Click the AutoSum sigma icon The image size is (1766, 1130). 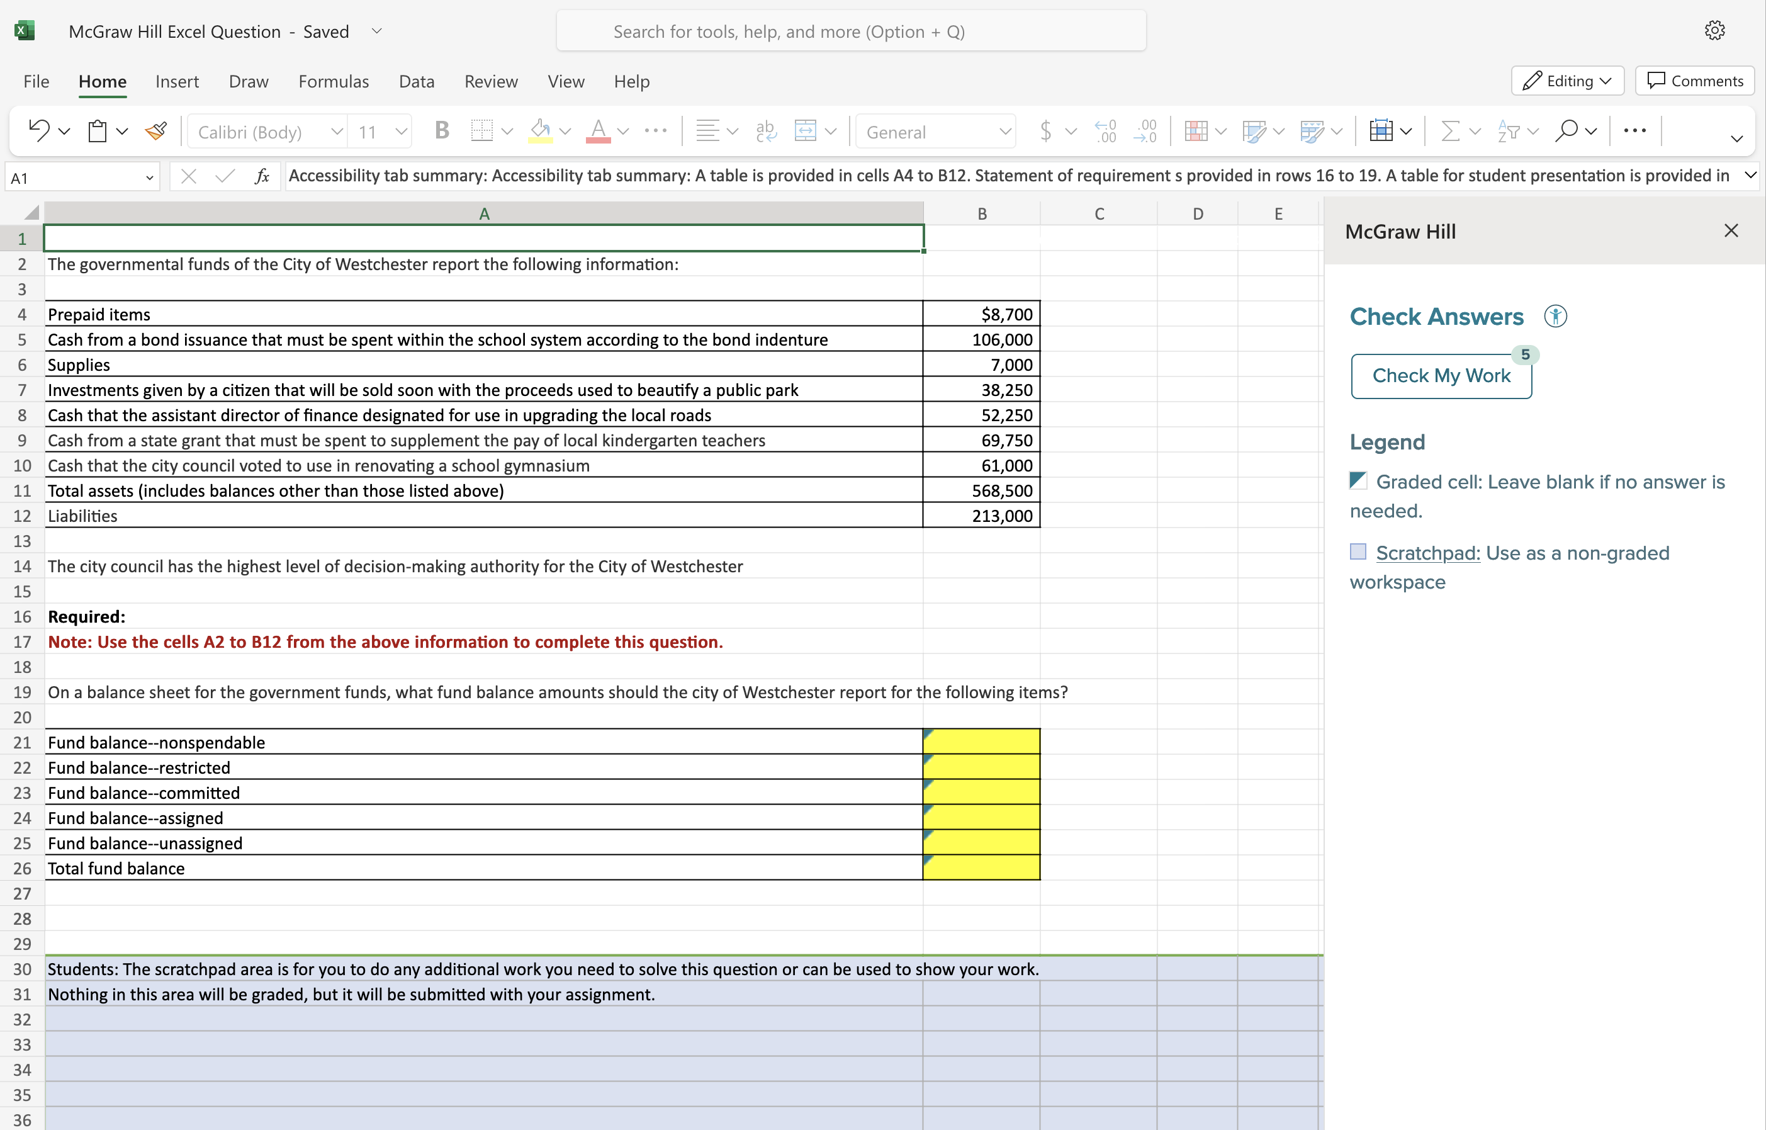pos(1449,132)
